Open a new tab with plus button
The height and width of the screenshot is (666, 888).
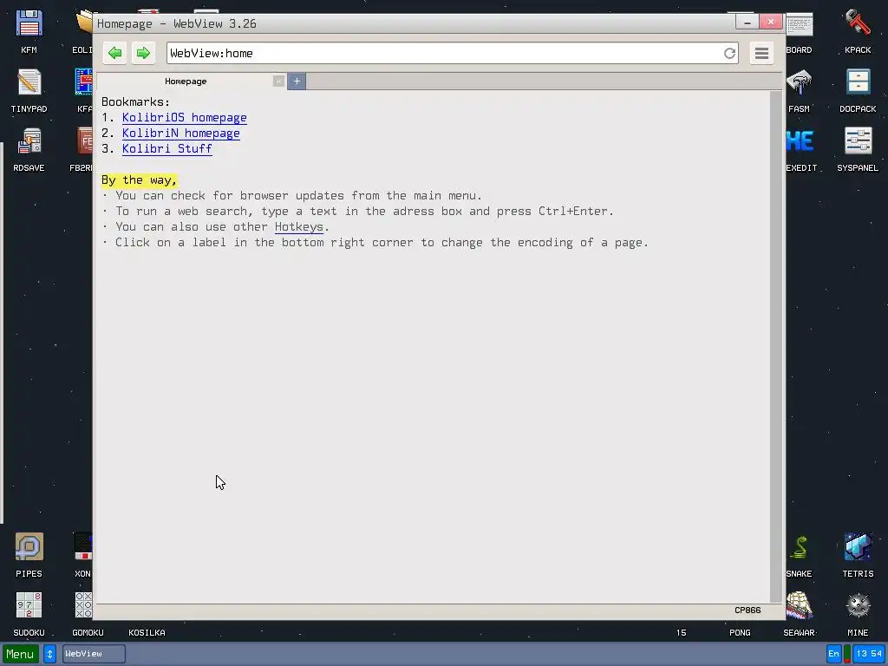click(297, 82)
